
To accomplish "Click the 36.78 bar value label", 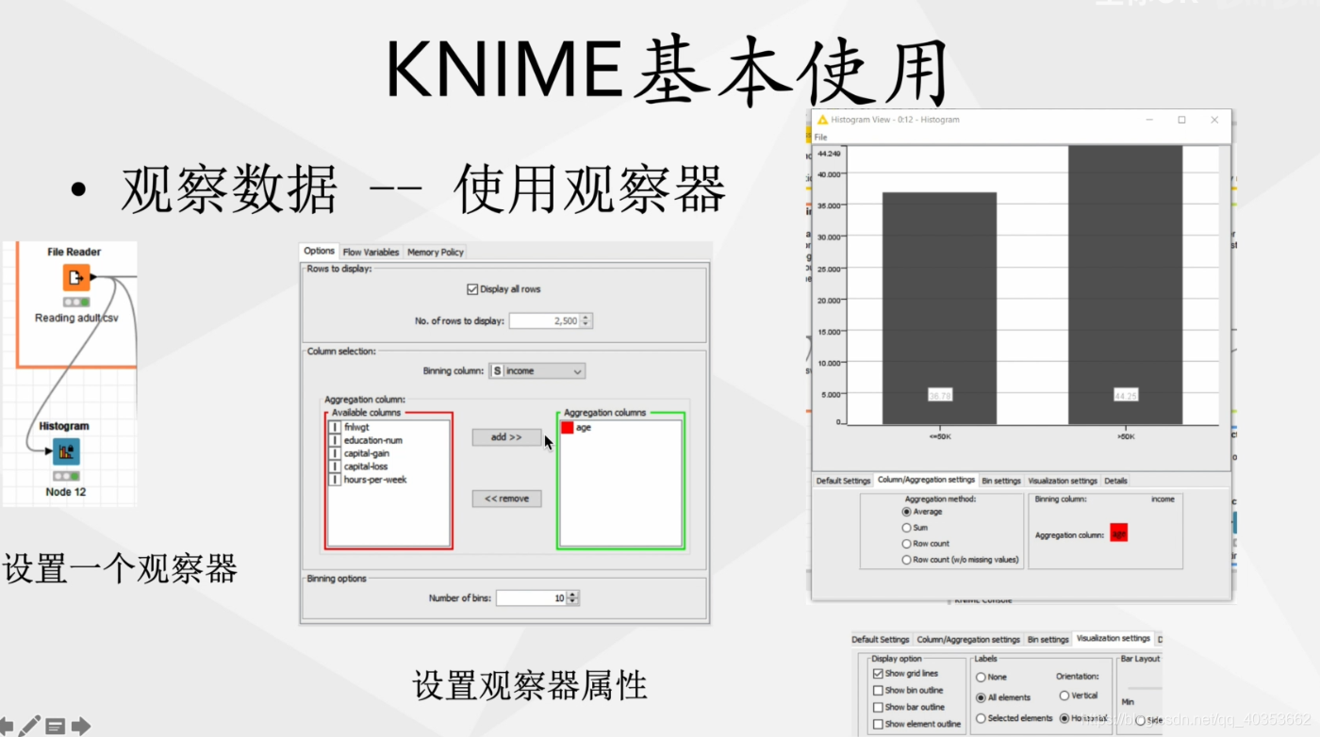I will (939, 395).
